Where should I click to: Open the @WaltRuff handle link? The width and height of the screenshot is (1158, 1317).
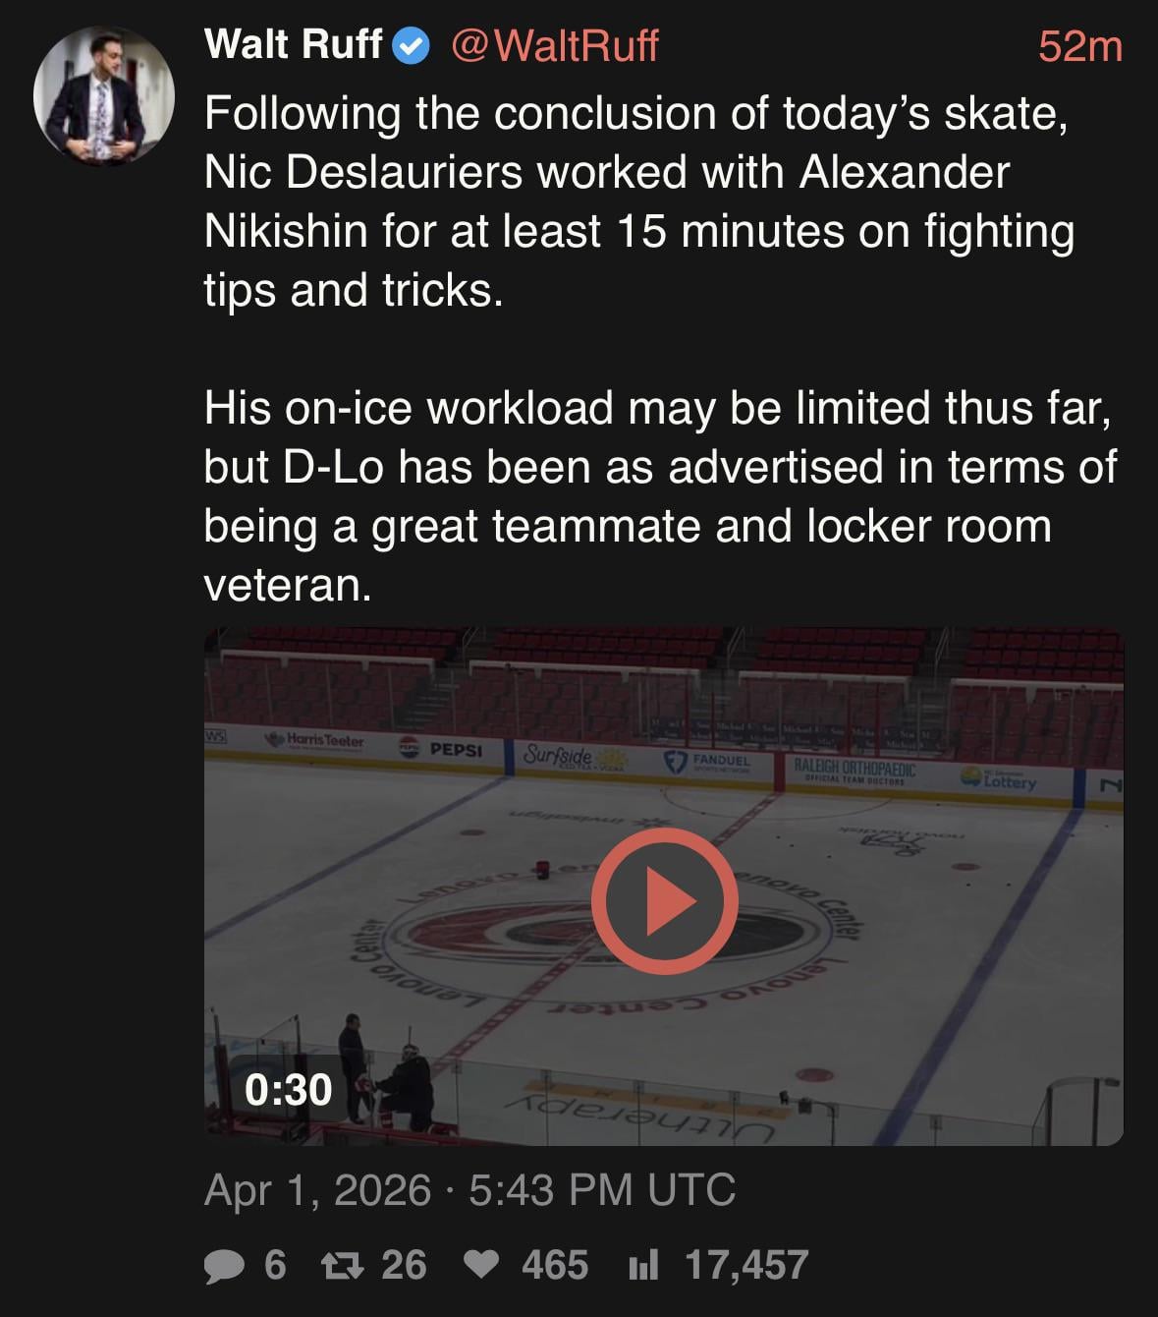tap(554, 45)
